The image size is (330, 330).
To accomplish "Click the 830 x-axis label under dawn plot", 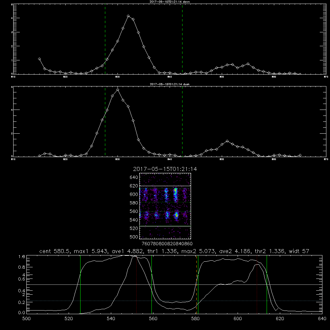I will 117,77.
